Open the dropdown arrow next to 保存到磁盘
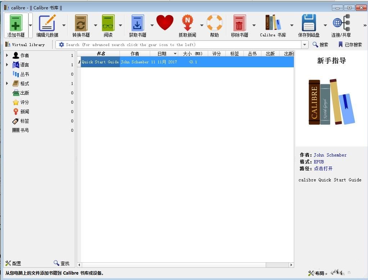Image resolution: width=368 pixels, height=280 pixels. [325, 25]
